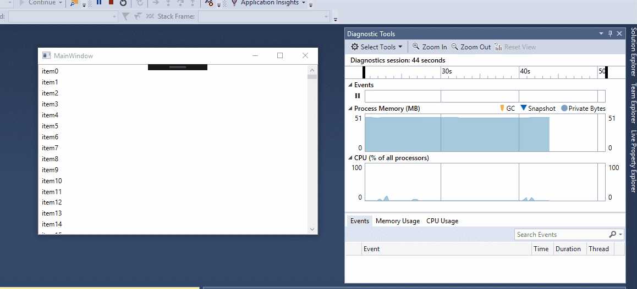Sort by the Thread column header

click(x=601, y=249)
